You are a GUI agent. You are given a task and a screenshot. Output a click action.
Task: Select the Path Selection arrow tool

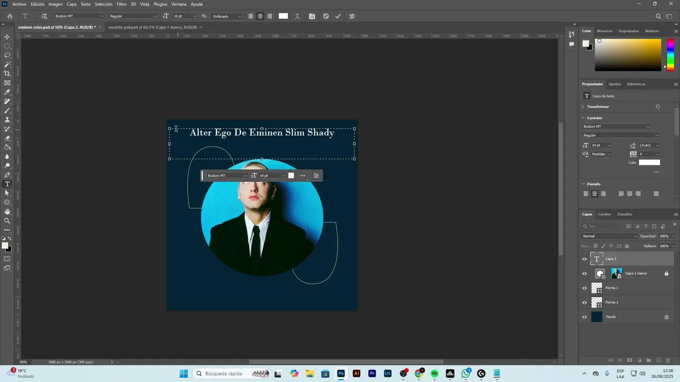7,193
